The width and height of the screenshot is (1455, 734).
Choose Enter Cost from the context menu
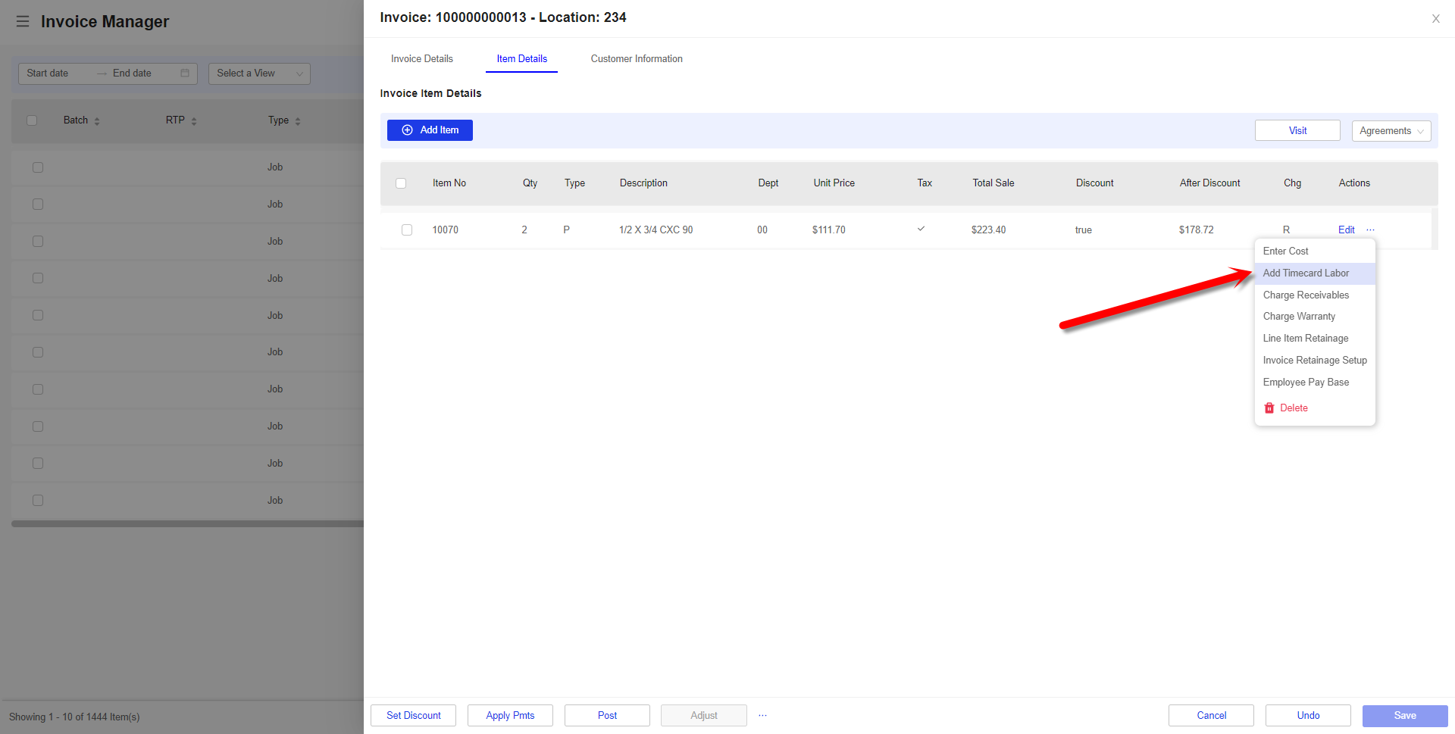click(1315, 251)
